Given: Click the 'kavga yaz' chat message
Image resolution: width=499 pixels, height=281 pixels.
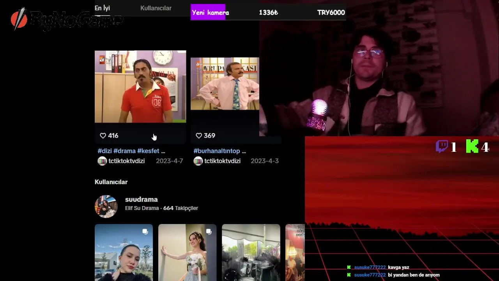Looking at the screenshot, I should (398, 267).
